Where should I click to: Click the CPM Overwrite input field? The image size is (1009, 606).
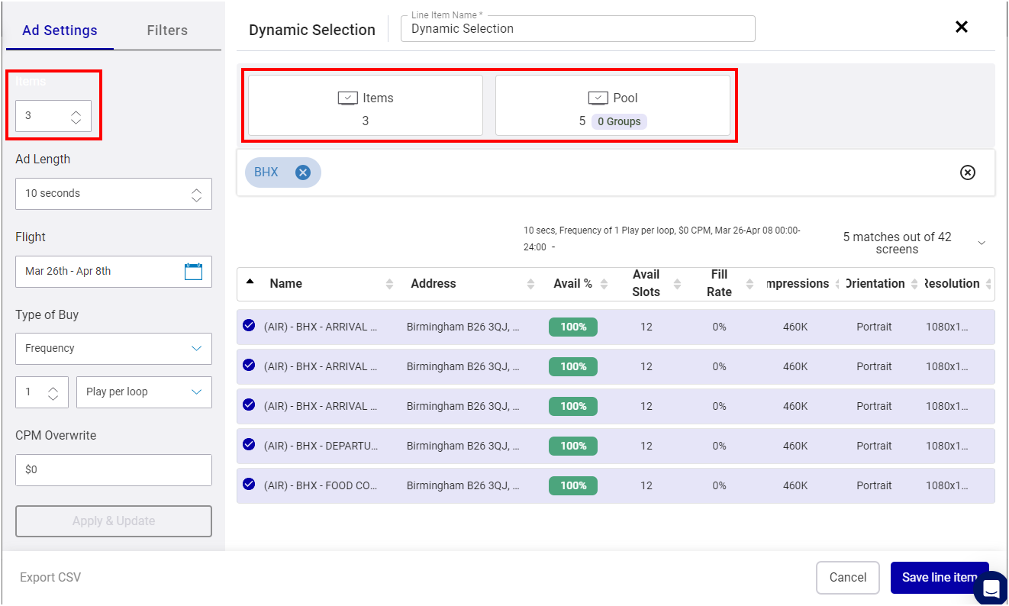(x=114, y=470)
